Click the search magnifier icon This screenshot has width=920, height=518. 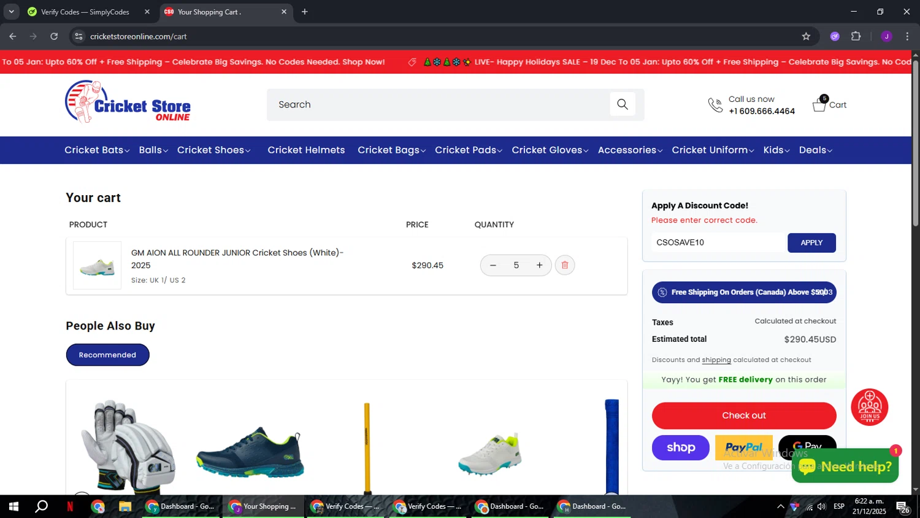tap(623, 104)
